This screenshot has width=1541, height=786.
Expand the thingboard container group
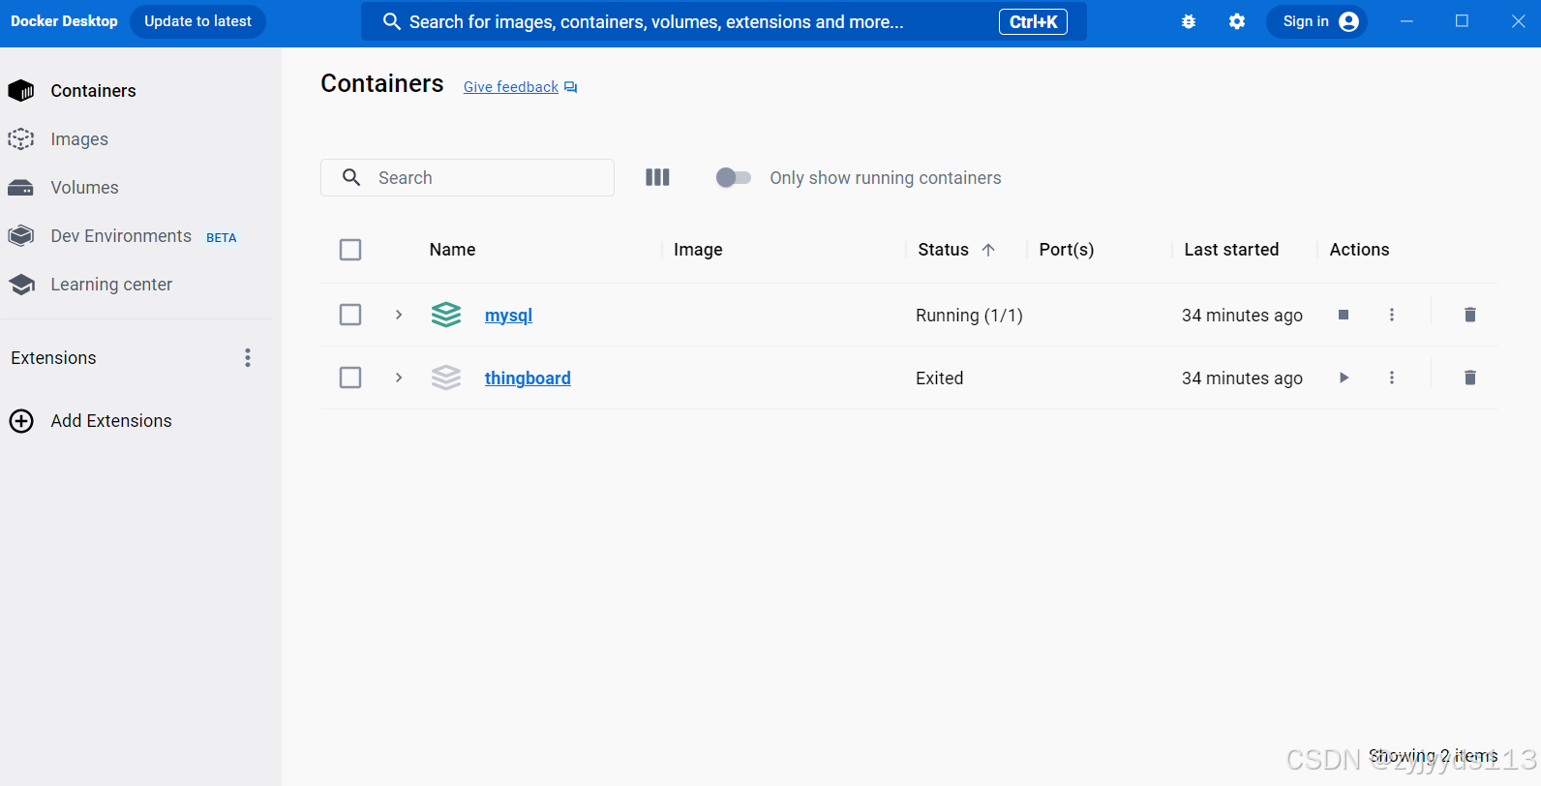(x=399, y=378)
